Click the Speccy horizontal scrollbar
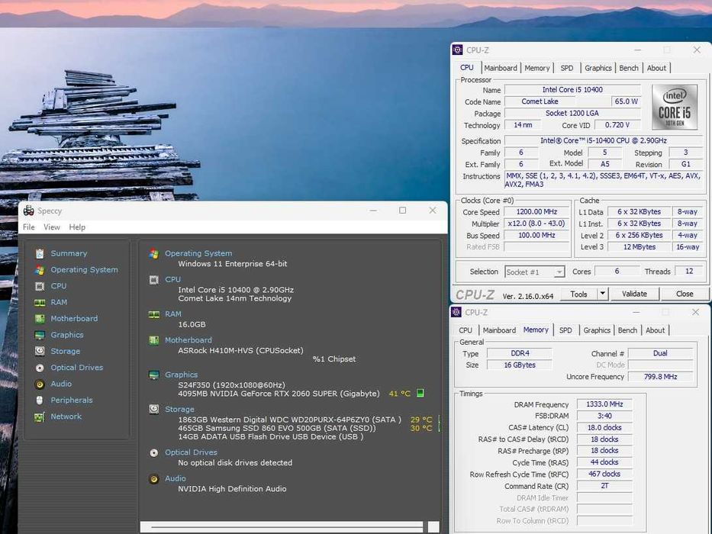 click(282, 526)
